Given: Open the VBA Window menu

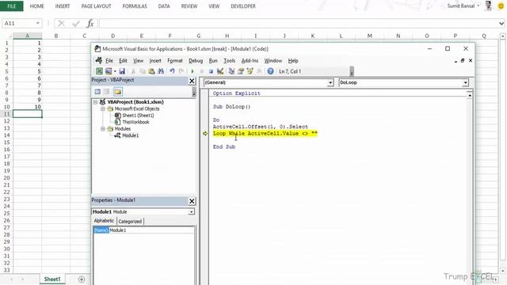Looking at the screenshot, I should [x=273, y=61].
